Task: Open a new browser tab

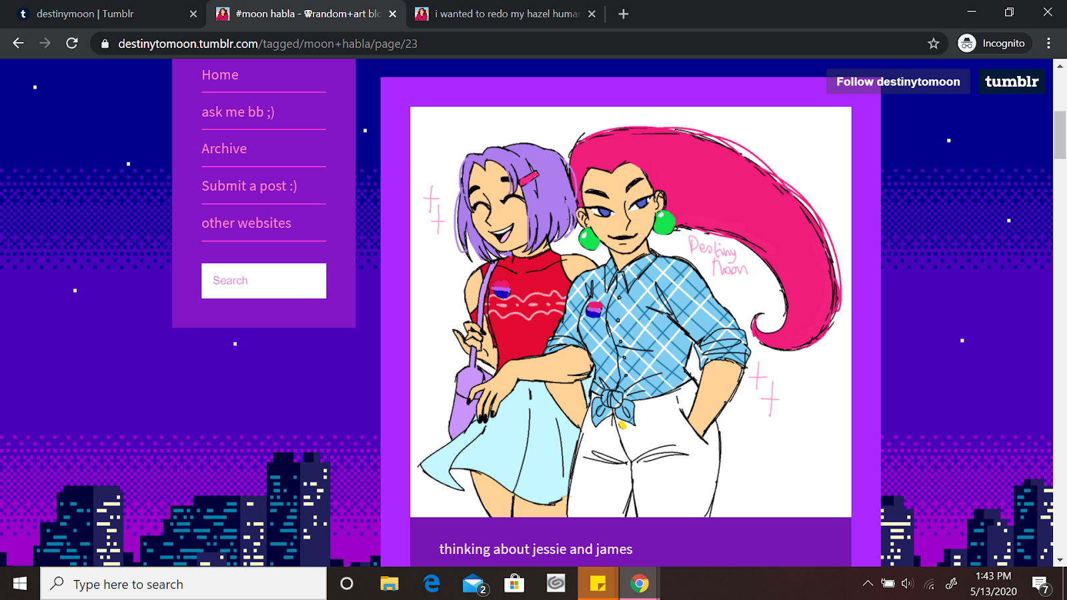Action: [623, 14]
